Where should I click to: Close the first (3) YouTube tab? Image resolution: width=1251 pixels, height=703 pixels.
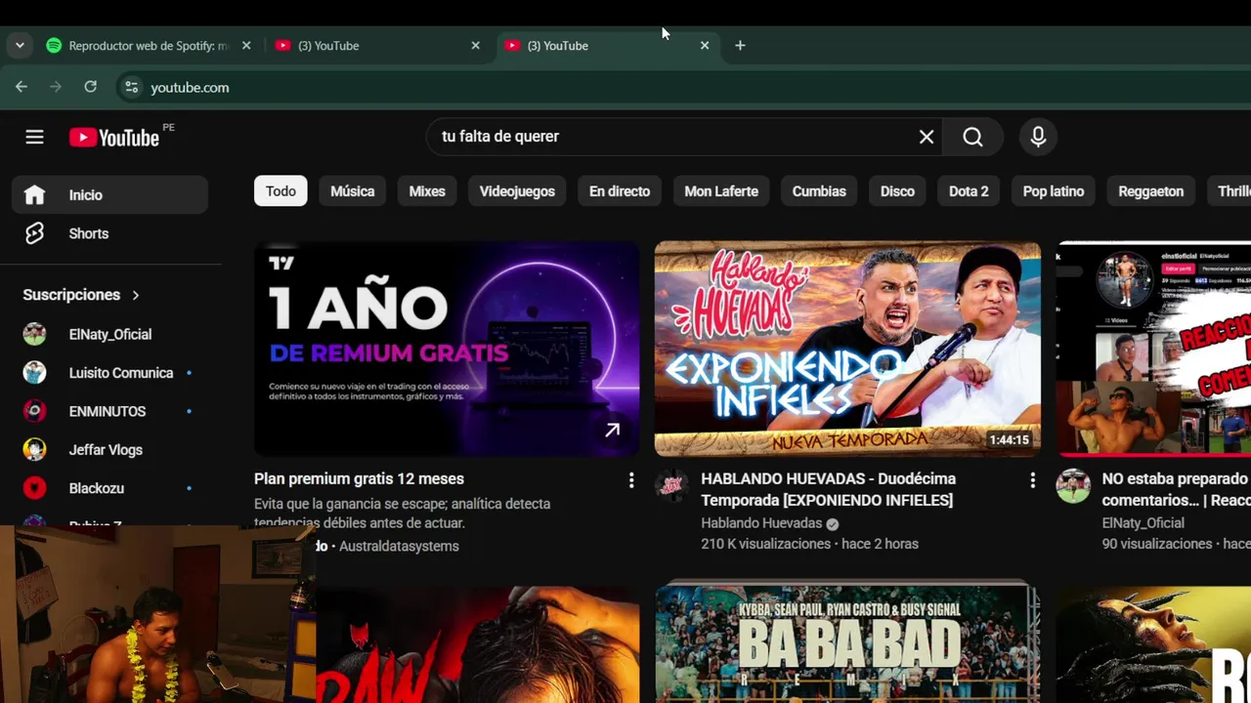click(476, 45)
